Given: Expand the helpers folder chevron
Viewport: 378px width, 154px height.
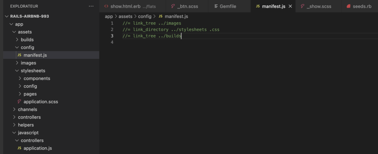Looking at the screenshot, I should coord(14,125).
